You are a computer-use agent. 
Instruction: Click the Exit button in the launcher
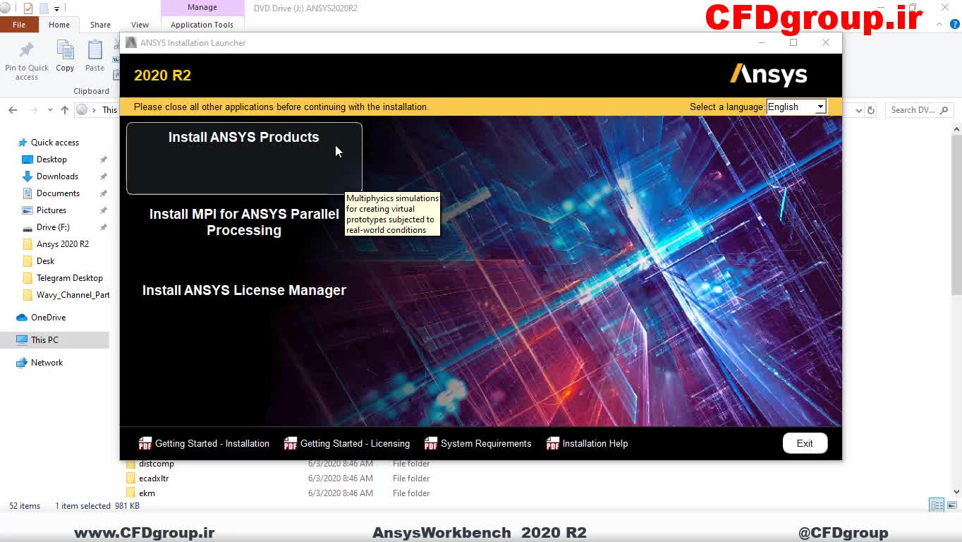pos(805,443)
